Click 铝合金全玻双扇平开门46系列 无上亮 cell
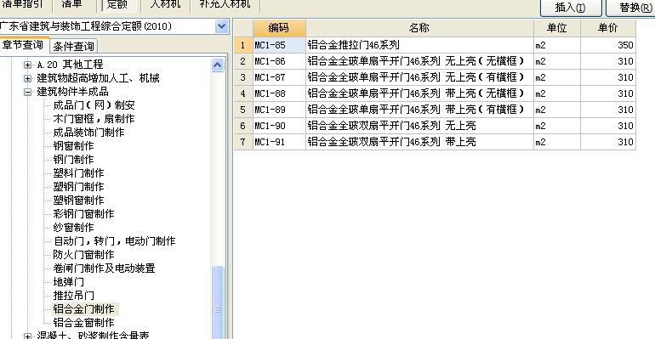655x339 pixels. pyautogui.click(x=419, y=126)
